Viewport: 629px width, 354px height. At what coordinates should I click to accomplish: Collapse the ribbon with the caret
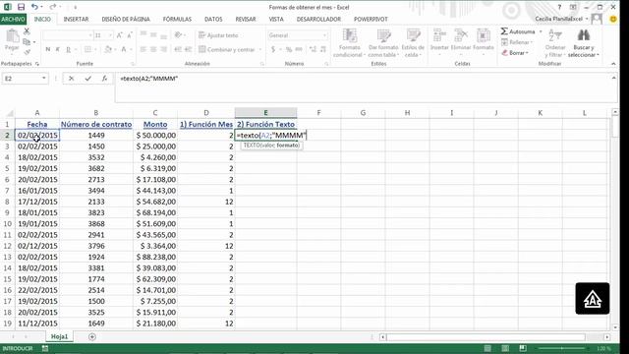[613, 64]
